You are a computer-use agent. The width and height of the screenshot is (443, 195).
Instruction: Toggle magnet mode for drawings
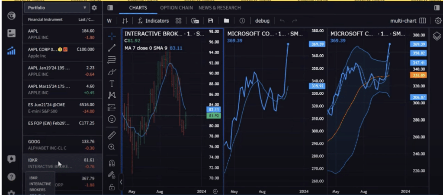click(x=112, y=163)
